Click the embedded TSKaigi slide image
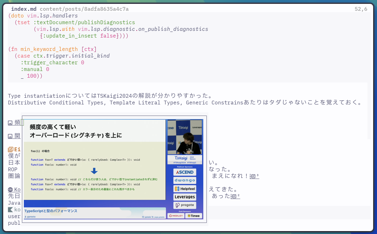Image resolution: width=377 pixels, height=234 pixels. [114, 168]
